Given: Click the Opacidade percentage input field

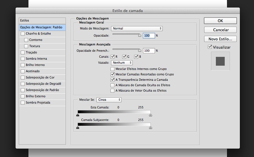Looking at the screenshot, I should [x=149, y=36].
